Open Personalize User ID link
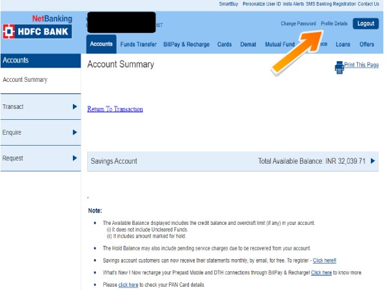 click(262, 4)
